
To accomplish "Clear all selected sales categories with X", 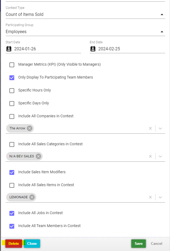I will coord(150,156).
